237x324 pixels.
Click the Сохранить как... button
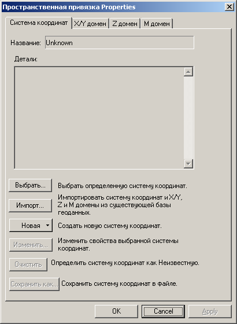(34, 284)
